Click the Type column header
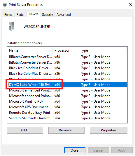Viewport: 135px width, 156px height. pos(103,50)
